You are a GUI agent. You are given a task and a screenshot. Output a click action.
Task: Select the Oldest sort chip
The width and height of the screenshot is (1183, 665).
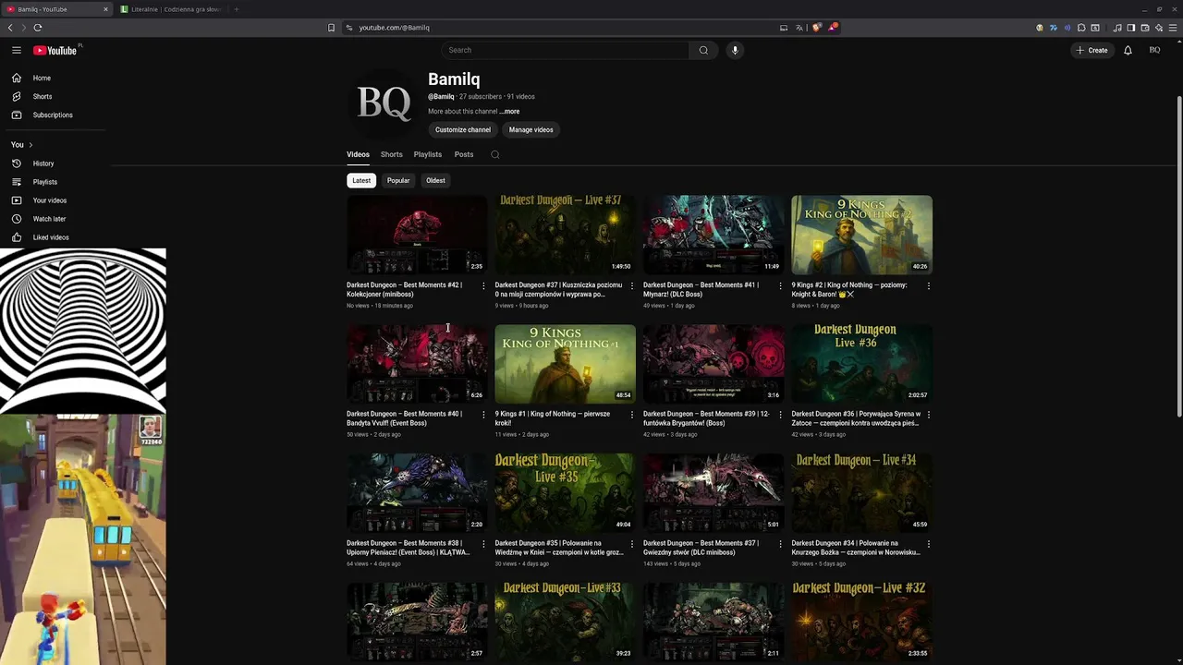pyautogui.click(x=435, y=180)
